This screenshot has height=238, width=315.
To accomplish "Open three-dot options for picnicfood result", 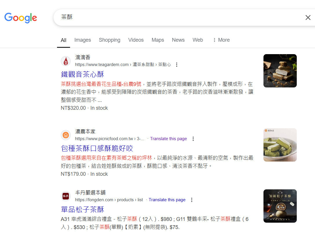I will pos(193,139).
